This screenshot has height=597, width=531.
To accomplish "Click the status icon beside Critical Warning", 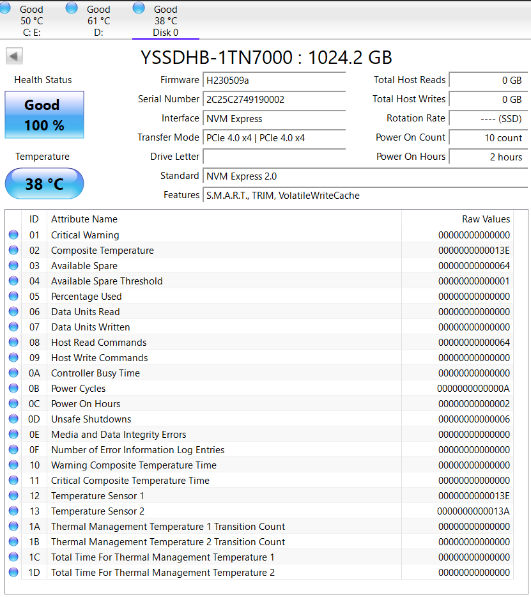I will click(14, 235).
